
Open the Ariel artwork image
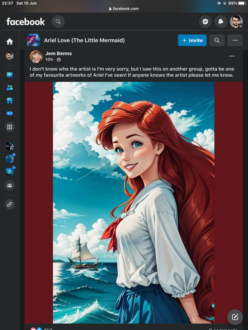coord(134,202)
